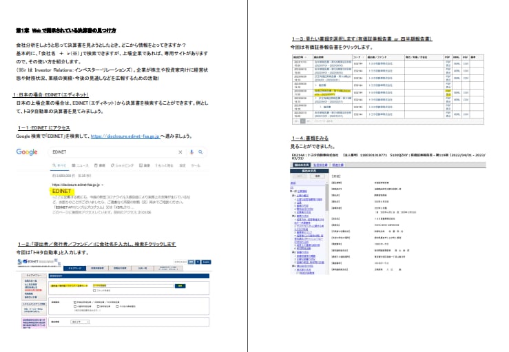The image size is (509, 352).
Task: Click the bold chapter title 第1章 at top
Action: tap(66, 30)
